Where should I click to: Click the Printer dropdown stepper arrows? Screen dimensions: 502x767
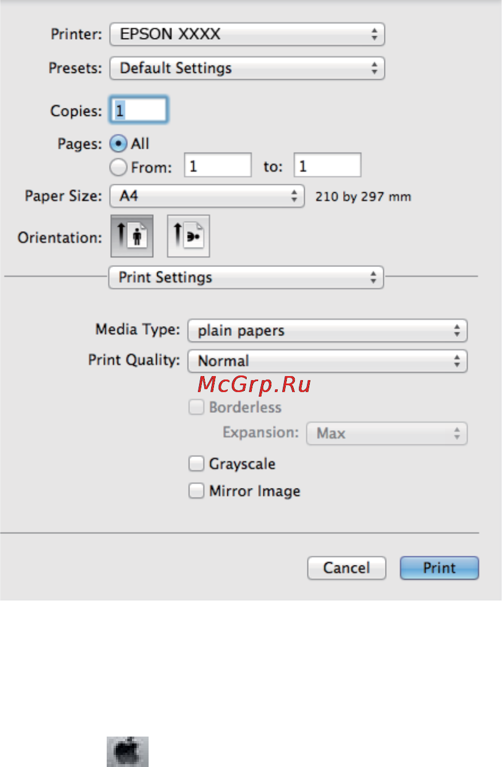(x=376, y=34)
